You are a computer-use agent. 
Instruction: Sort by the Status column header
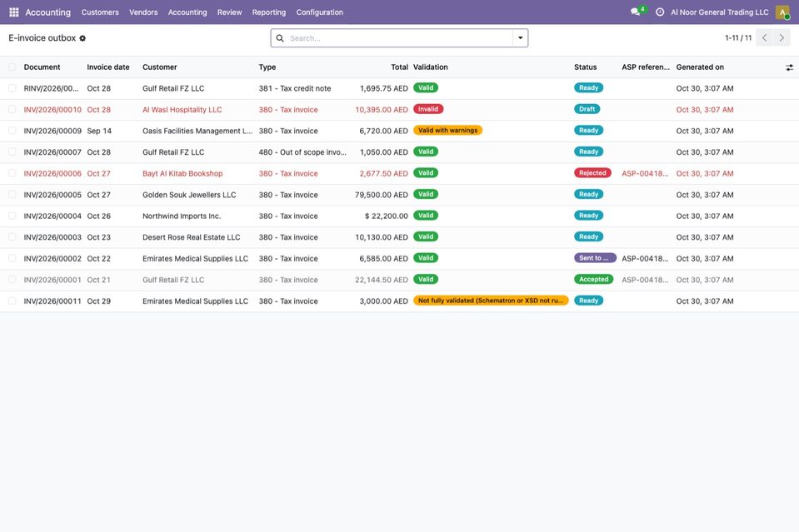pos(585,67)
